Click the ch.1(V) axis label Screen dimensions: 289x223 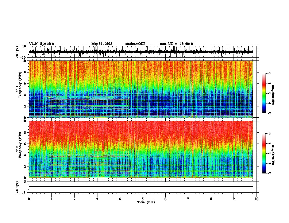pyautogui.click(x=17, y=52)
